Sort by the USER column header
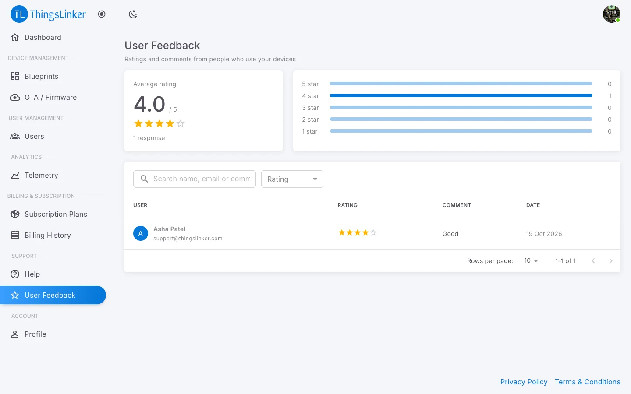631x394 pixels. pos(140,205)
